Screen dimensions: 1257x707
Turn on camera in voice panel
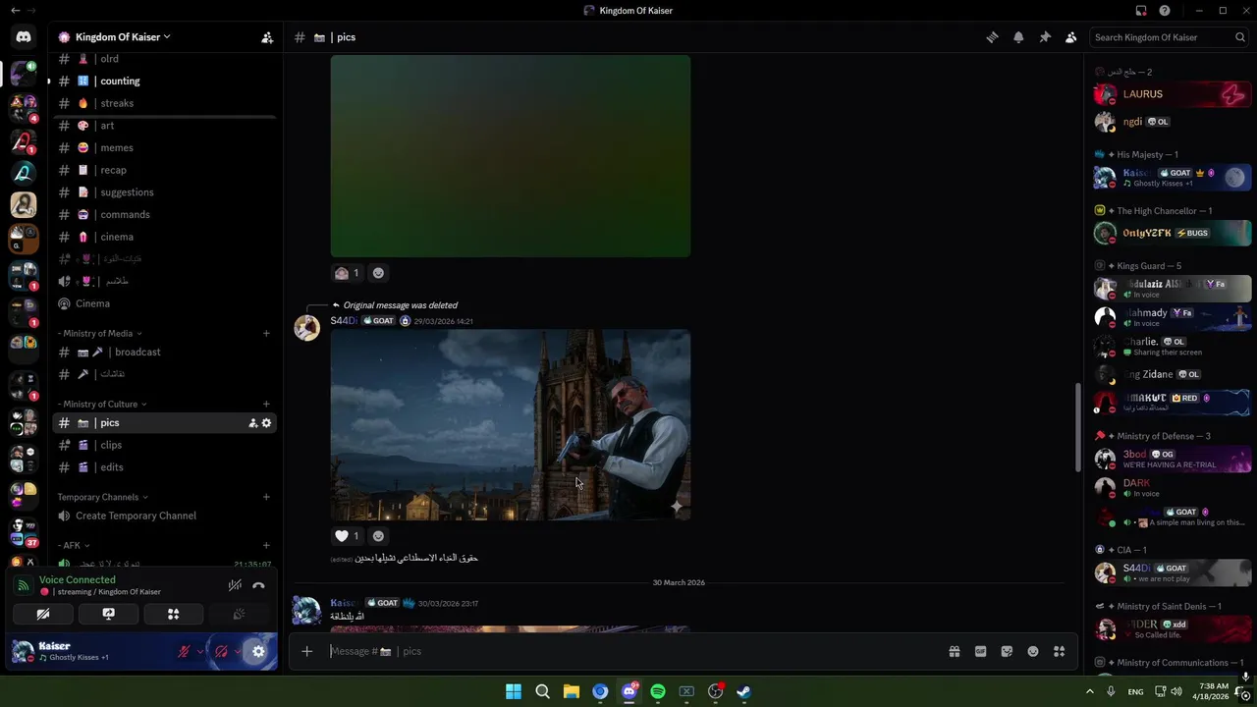click(x=43, y=614)
